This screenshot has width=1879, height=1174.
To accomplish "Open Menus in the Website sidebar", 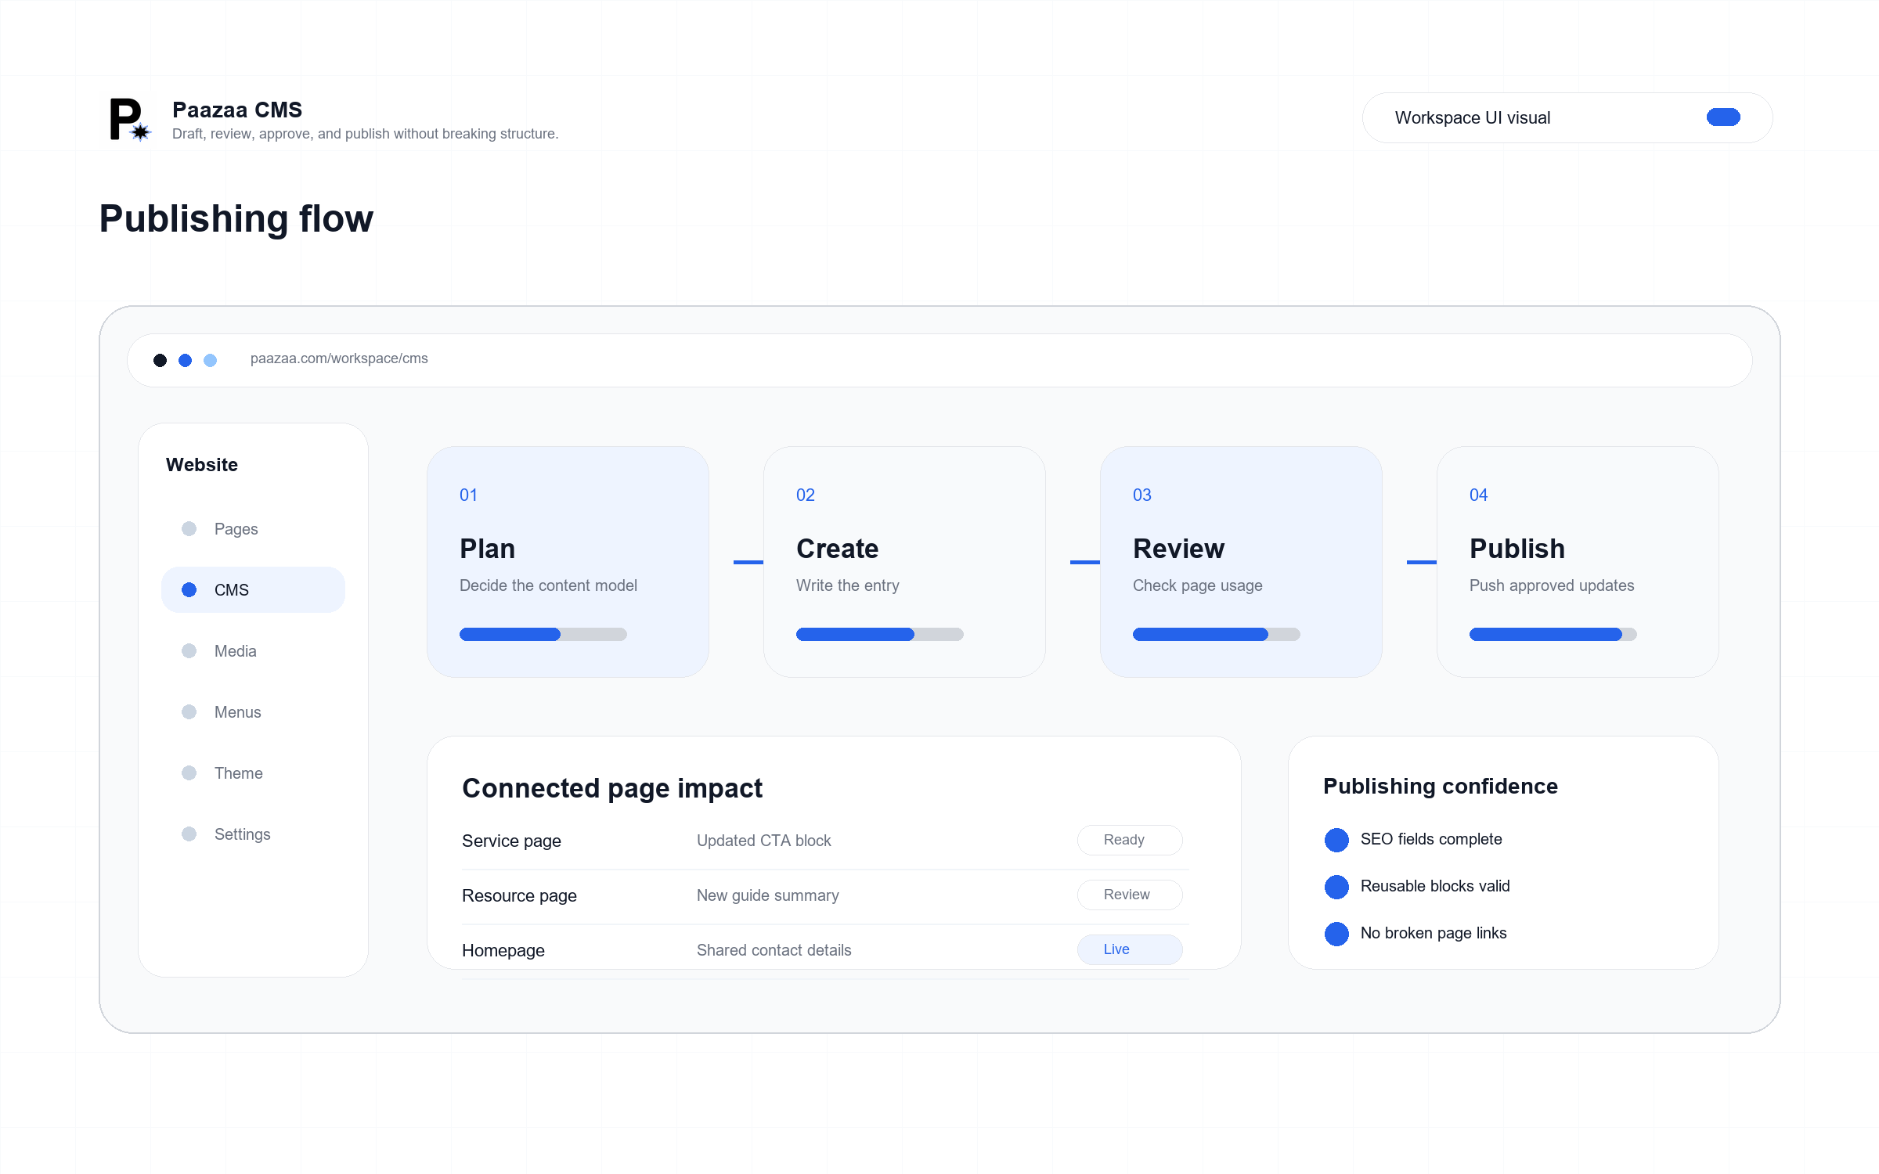I will click(253, 712).
